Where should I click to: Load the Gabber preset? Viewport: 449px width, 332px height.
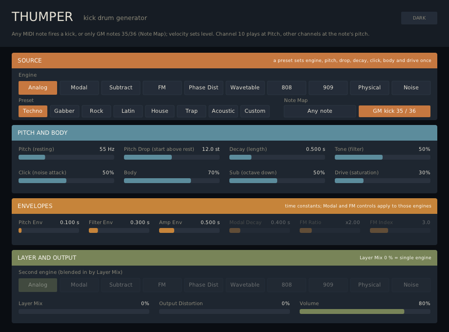(x=64, y=111)
